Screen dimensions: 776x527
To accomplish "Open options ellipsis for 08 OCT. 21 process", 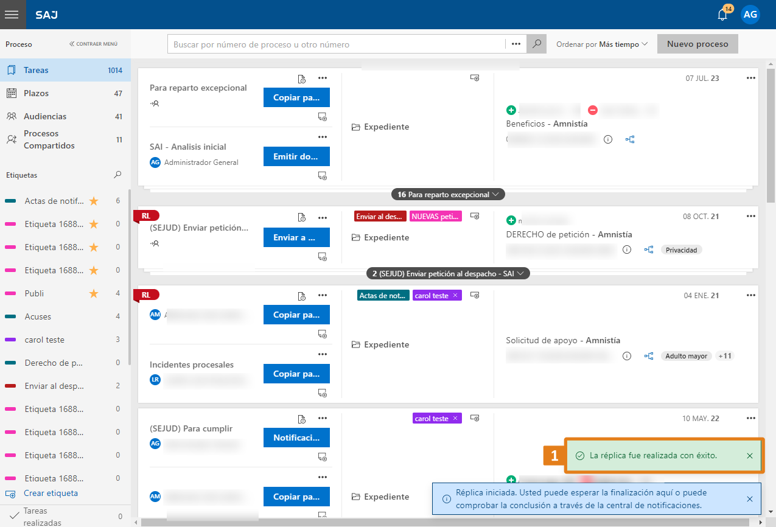I will click(751, 216).
